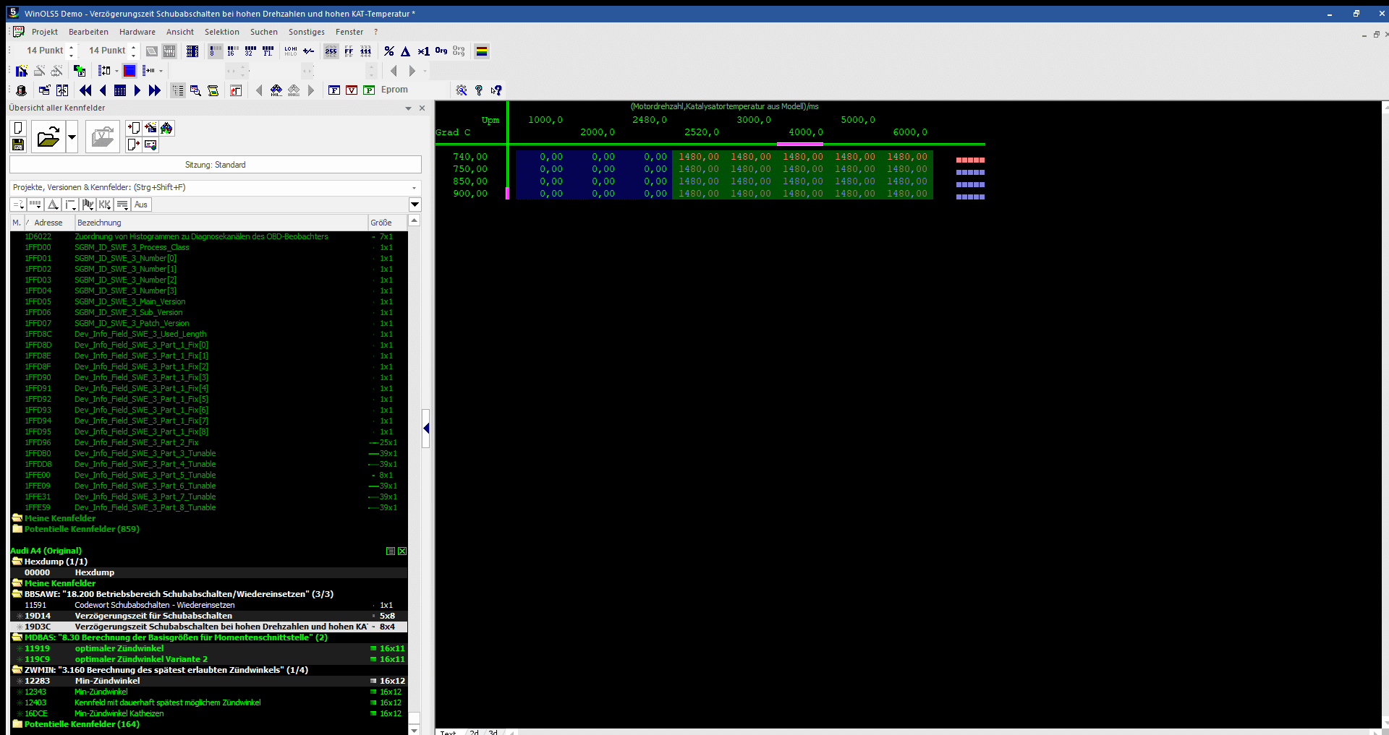The width and height of the screenshot is (1389, 735).
Task: Open the Projekte, Versionen & Kennfelder dropdown
Action: [414, 187]
